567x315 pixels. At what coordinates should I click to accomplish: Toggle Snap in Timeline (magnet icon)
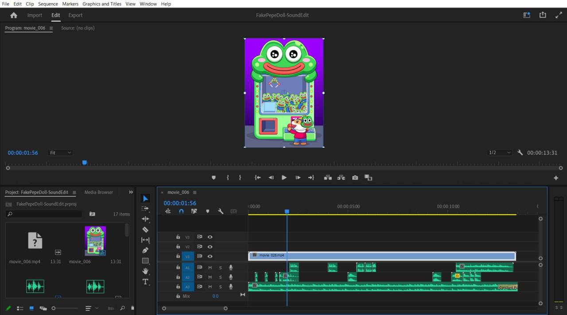pyautogui.click(x=181, y=211)
